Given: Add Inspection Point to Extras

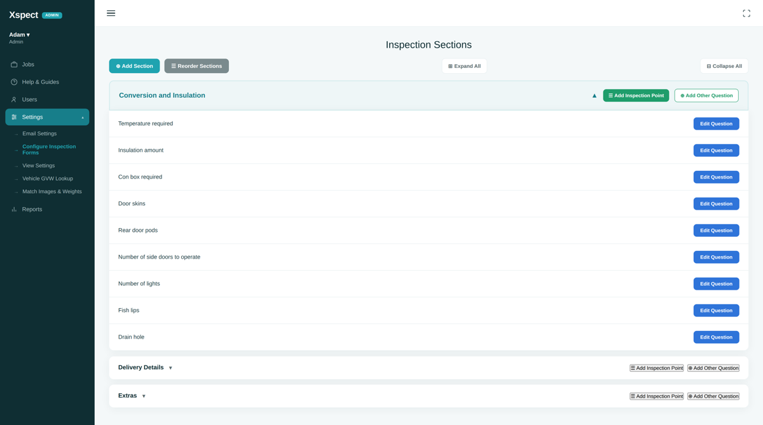Looking at the screenshot, I should click(x=657, y=396).
